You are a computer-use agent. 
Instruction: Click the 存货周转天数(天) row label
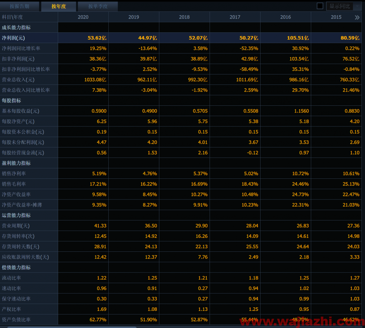[x=20, y=246]
